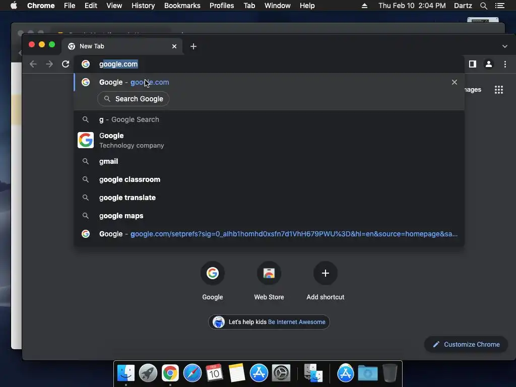Open the Web Store shortcut tile
This screenshot has width=516, height=387.
269,281
